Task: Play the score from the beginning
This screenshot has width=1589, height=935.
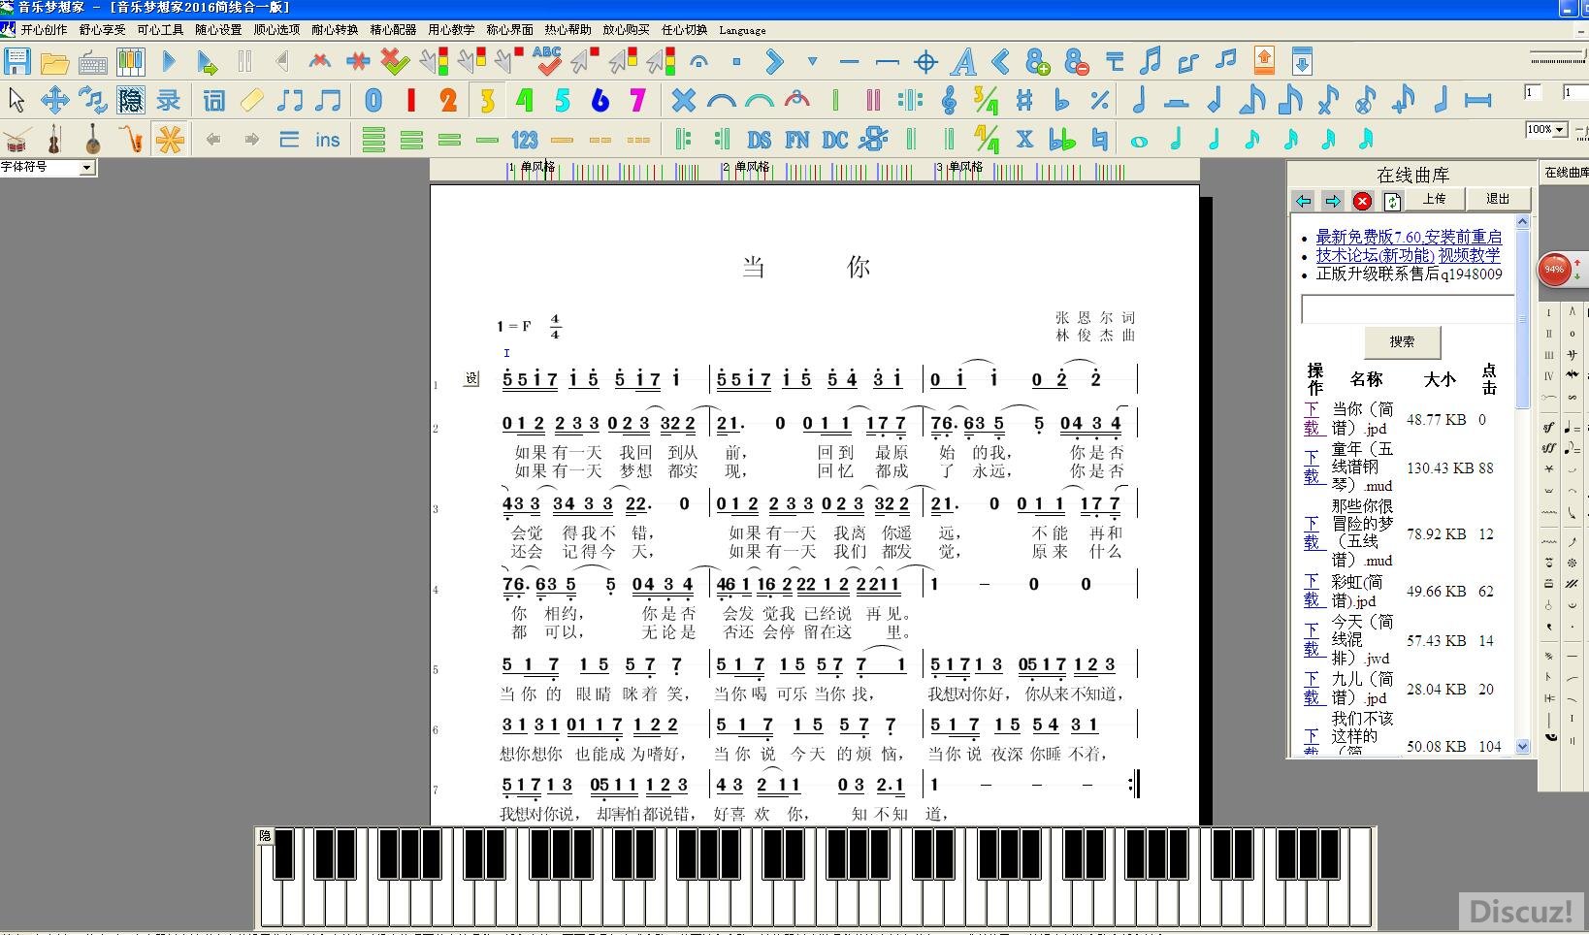Action: (169, 62)
